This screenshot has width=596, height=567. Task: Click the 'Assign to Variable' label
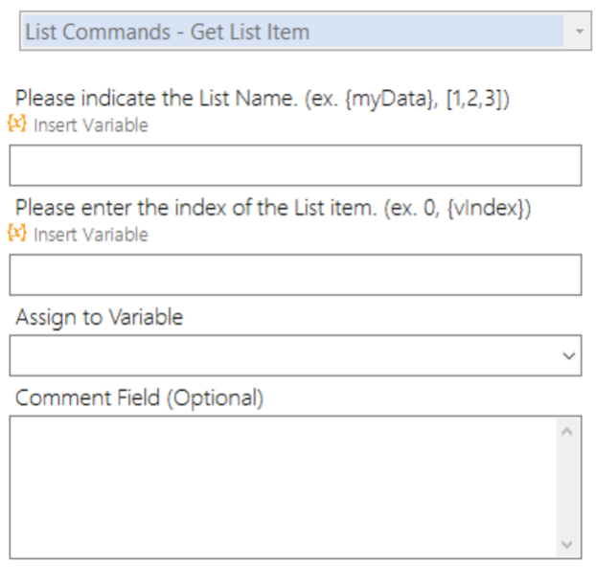pos(99,318)
